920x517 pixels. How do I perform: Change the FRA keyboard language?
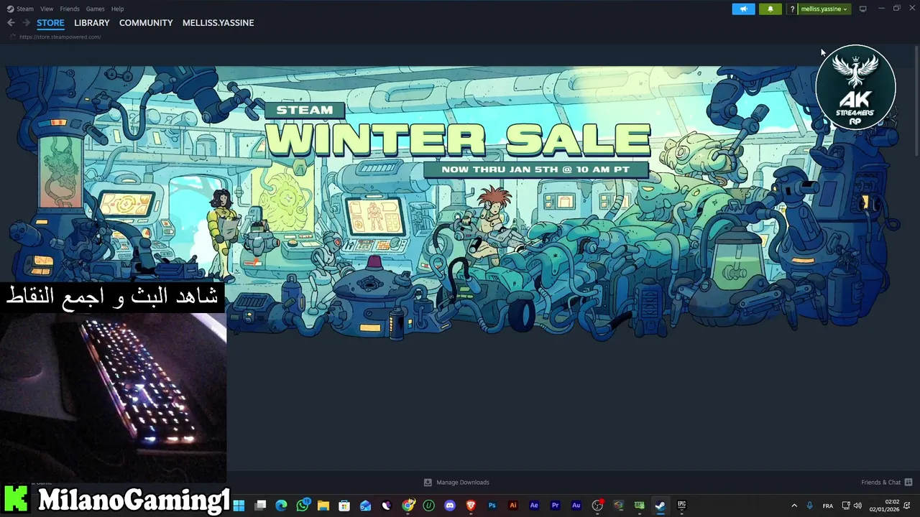(828, 506)
